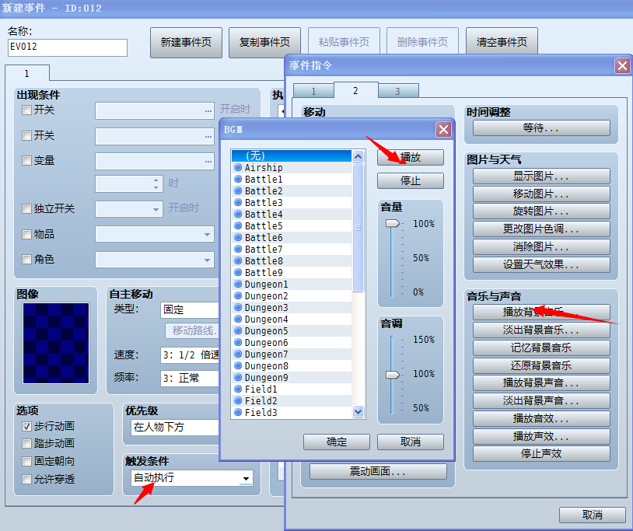Image resolution: width=633 pixels, height=531 pixels.
Task: Tick the 物品 condition checkbox
Action: (x=26, y=234)
